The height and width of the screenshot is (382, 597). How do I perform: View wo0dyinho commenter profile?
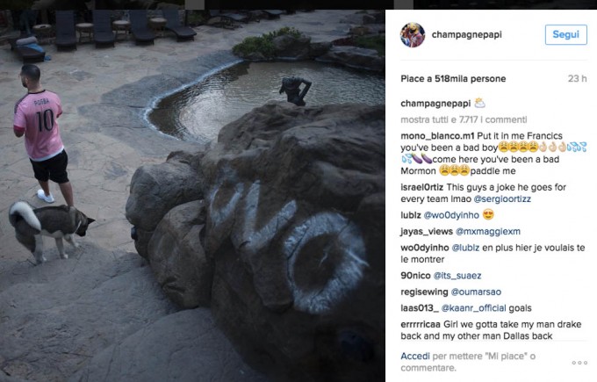[425, 248]
